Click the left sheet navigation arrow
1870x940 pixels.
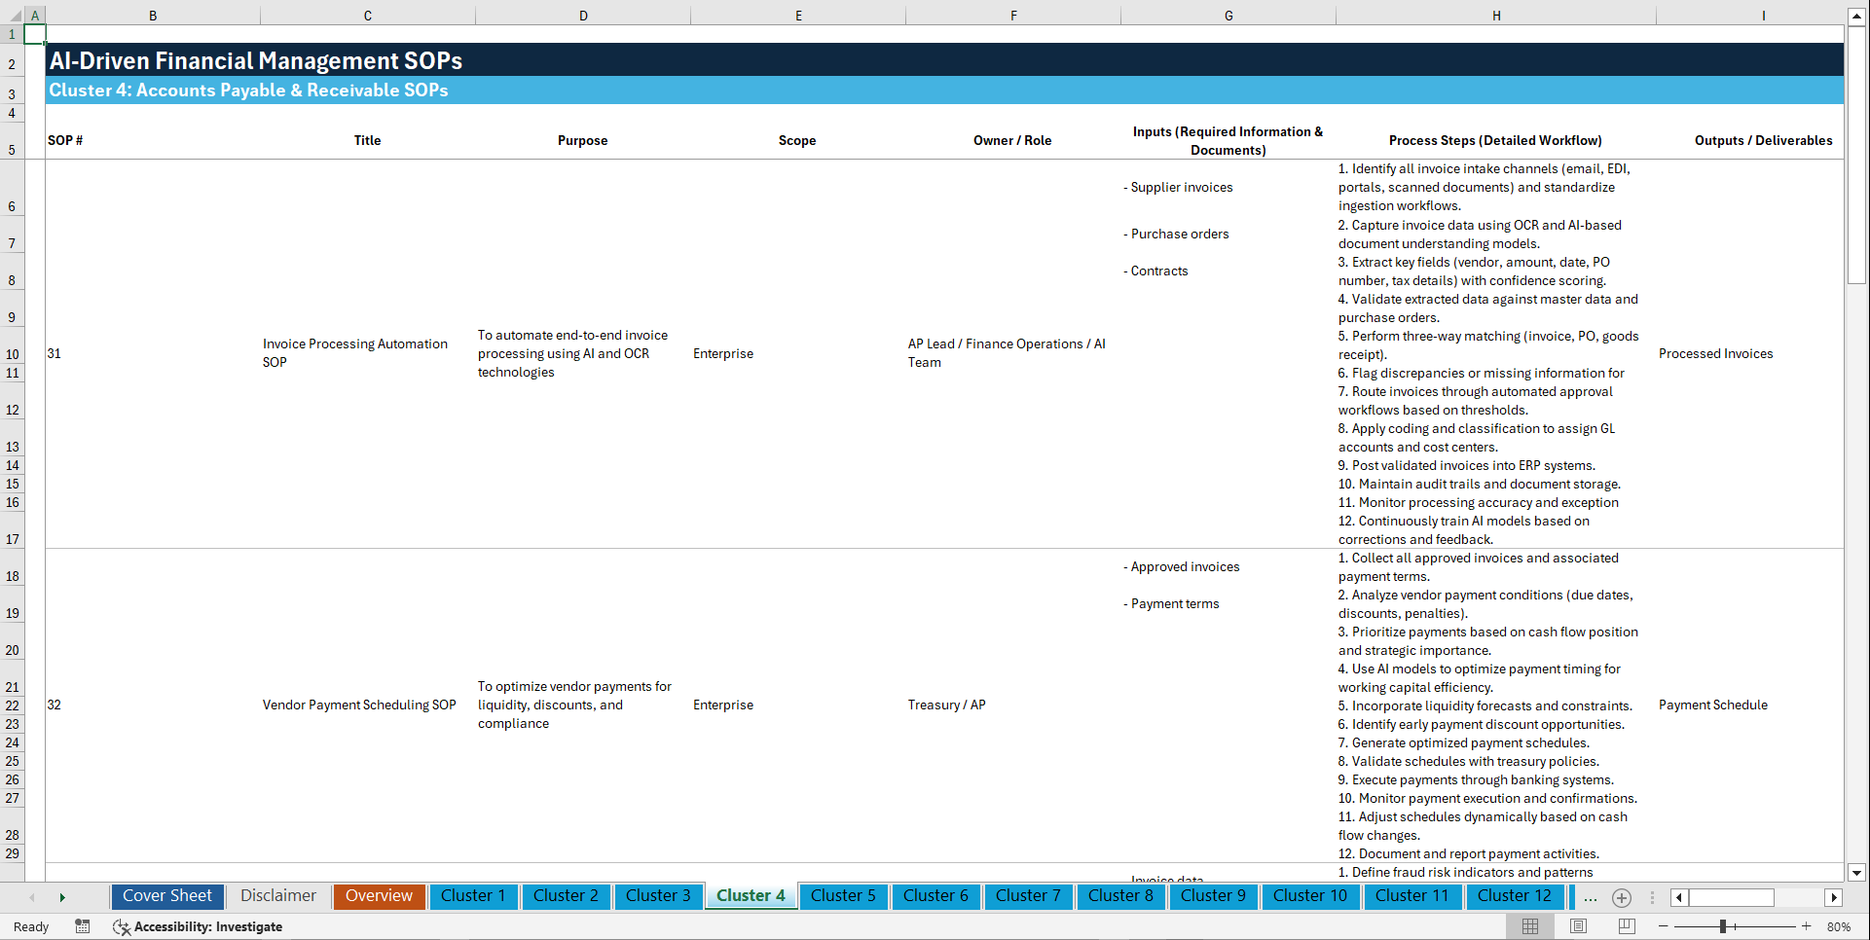32,897
